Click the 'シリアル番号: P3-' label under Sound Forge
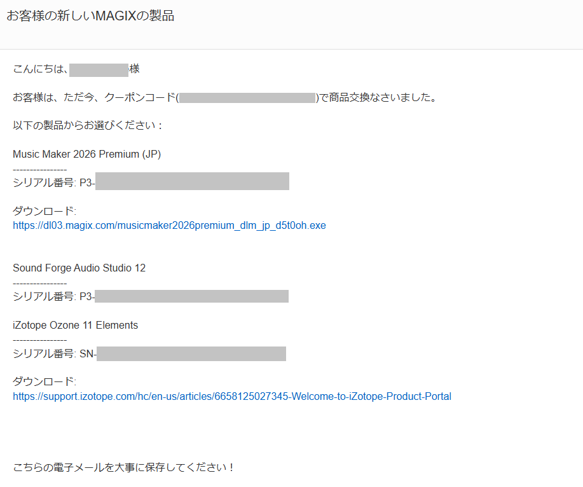This screenshot has width=583, height=487. (53, 297)
